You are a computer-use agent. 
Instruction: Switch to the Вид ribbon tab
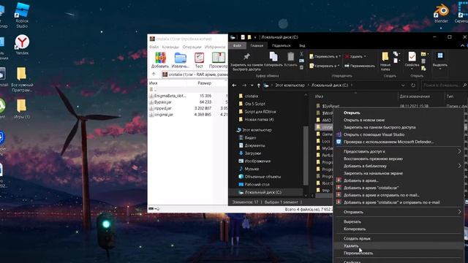coord(302,45)
